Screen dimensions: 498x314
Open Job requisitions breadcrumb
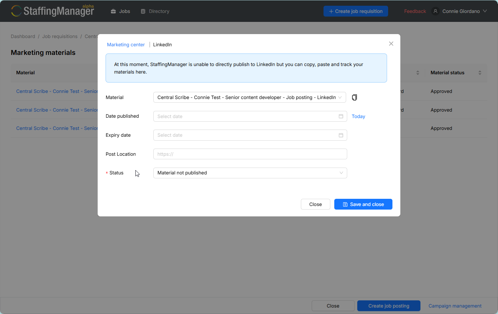pyautogui.click(x=60, y=37)
